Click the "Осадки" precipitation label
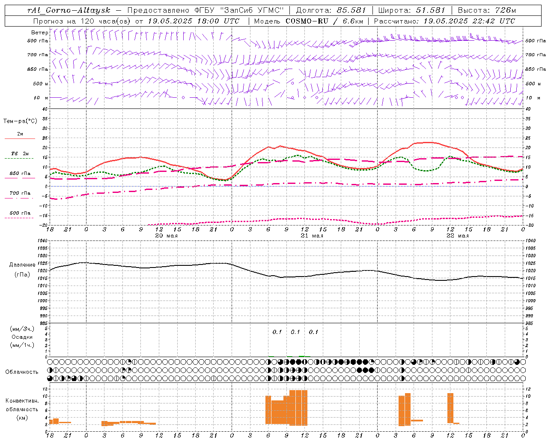This screenshot has height=439, width=548. pyautogui.click(x=22, y=337)
